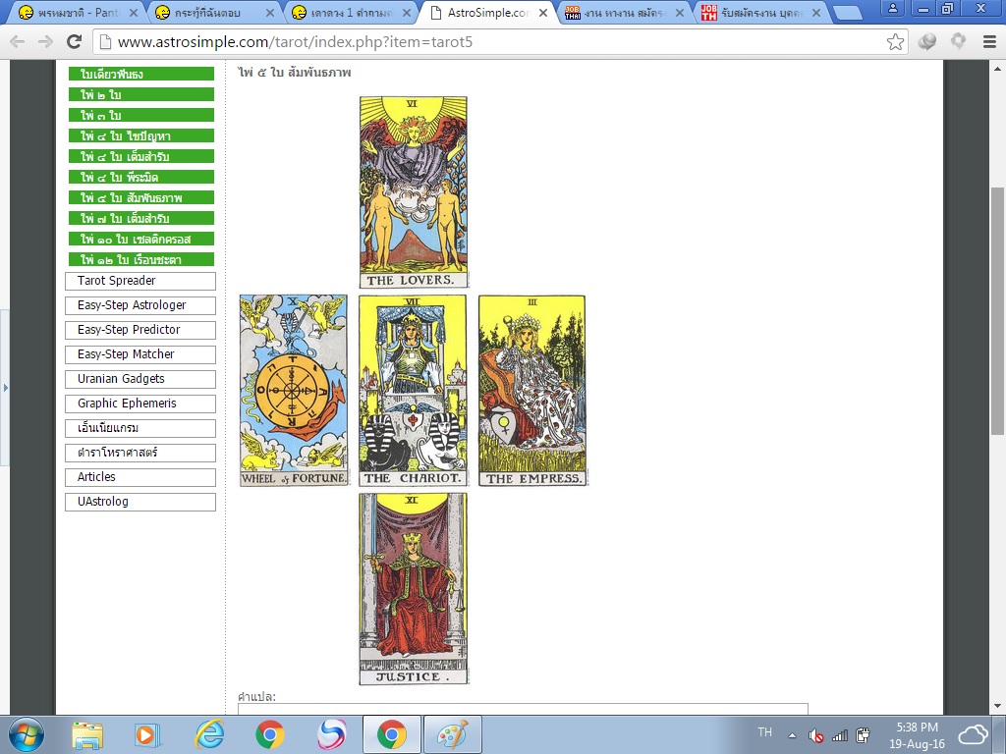1006x754 pixels.
Task: Open the UAstrolog link
Action: coord(140,502)
